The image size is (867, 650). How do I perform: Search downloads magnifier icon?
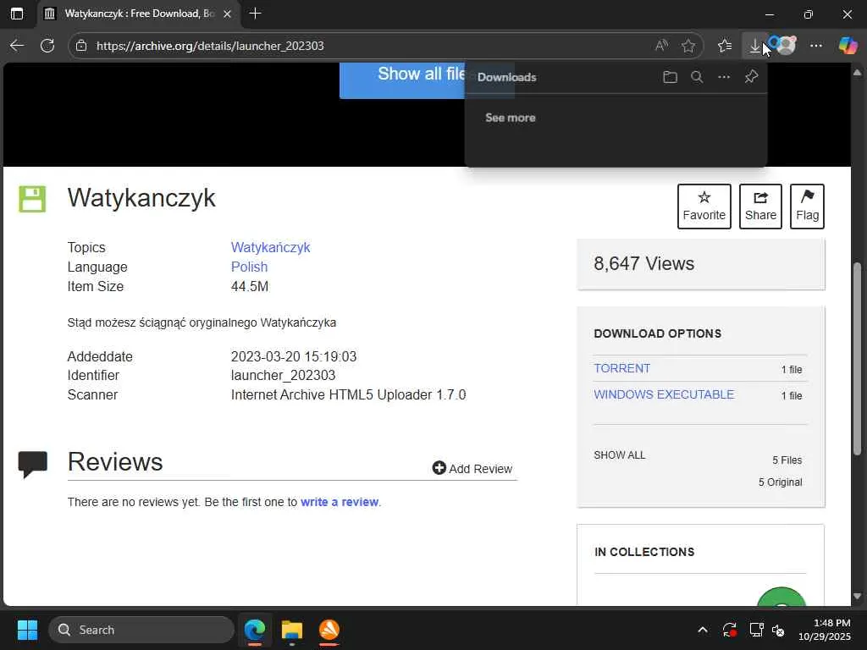697,77
